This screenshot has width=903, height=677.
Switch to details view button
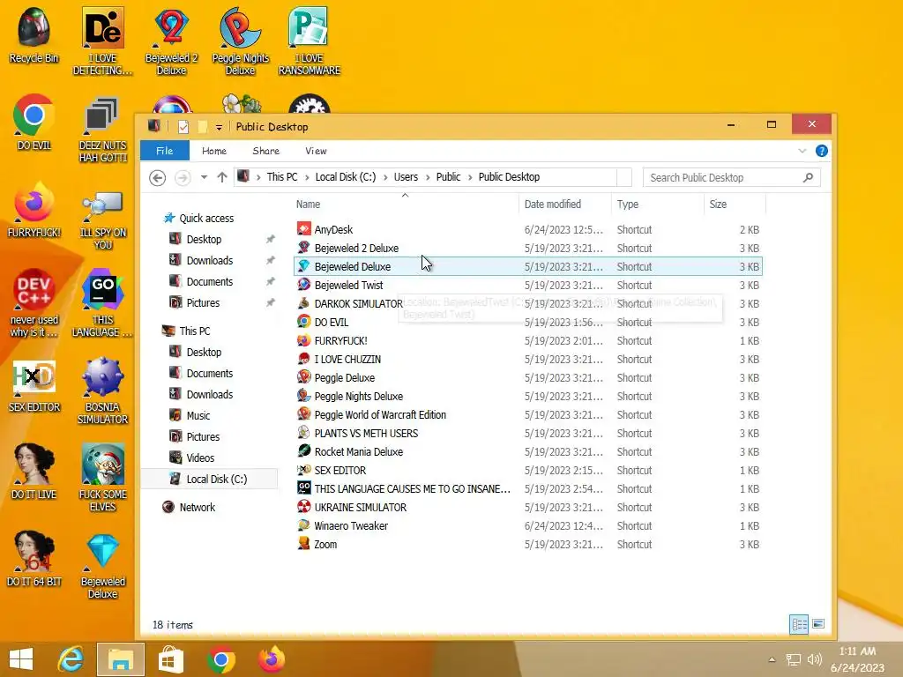[x=799, y=624]
